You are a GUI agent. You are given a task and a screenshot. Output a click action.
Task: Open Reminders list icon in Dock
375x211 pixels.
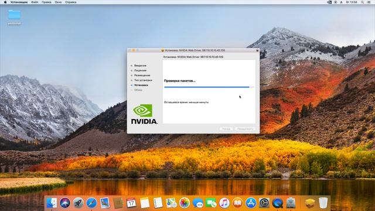tap(158, 203)
